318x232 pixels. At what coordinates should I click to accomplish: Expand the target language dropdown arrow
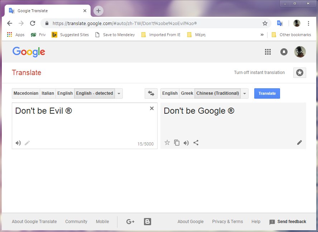coord(245,93)
